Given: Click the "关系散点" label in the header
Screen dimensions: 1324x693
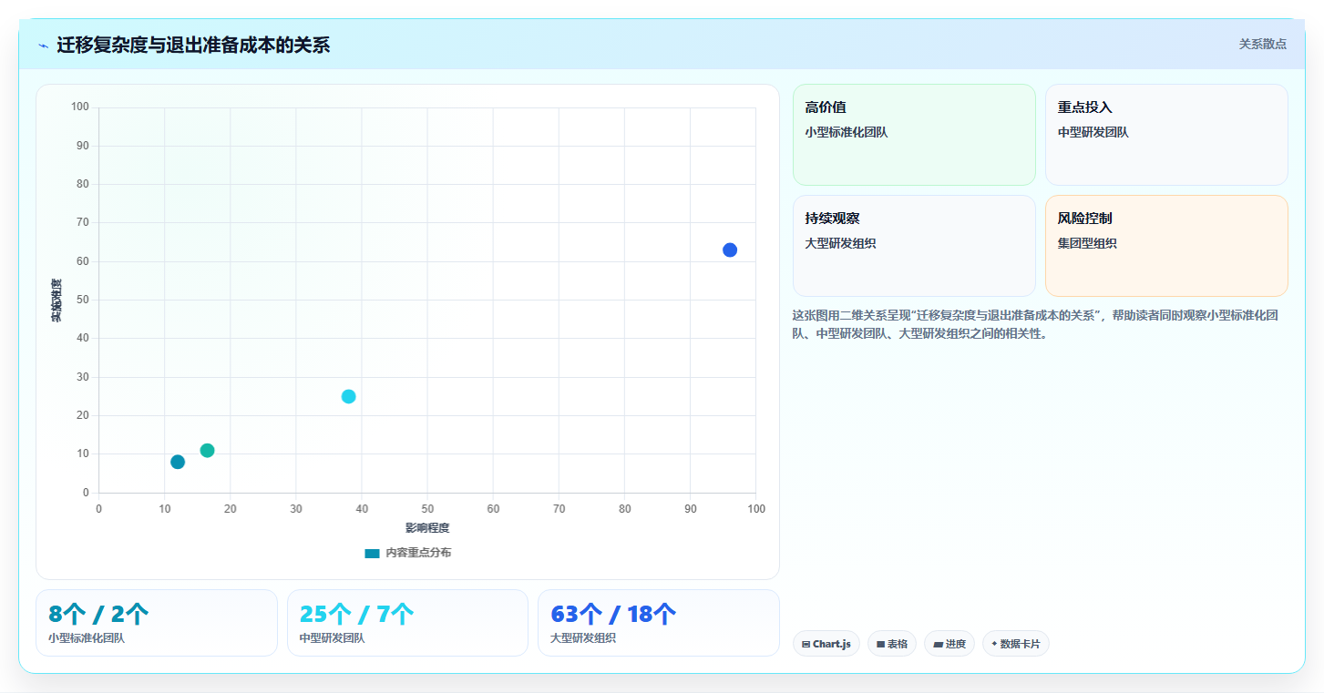Looking at the screenshot, I should coord(1262,44).
